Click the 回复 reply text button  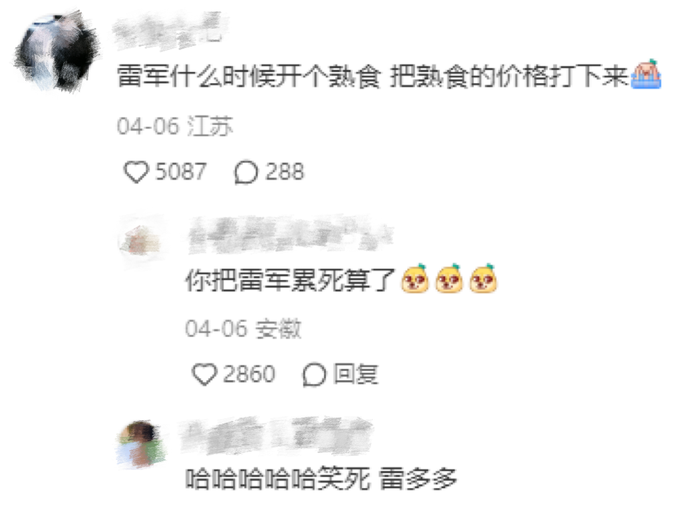[355, 374]
